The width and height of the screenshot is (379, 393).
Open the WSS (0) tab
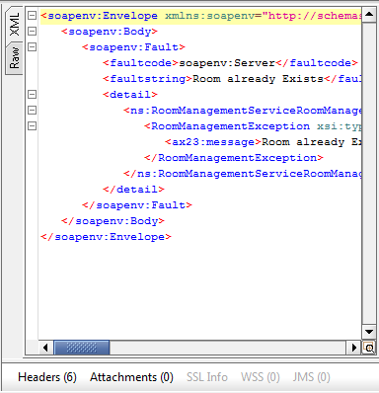[x=261, y=377]
